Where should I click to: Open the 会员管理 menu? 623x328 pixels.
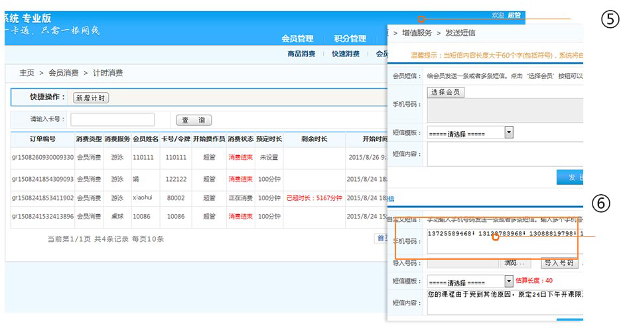pos(297,38)
